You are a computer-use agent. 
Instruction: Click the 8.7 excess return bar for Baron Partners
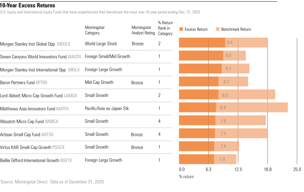tap(199, 81)
